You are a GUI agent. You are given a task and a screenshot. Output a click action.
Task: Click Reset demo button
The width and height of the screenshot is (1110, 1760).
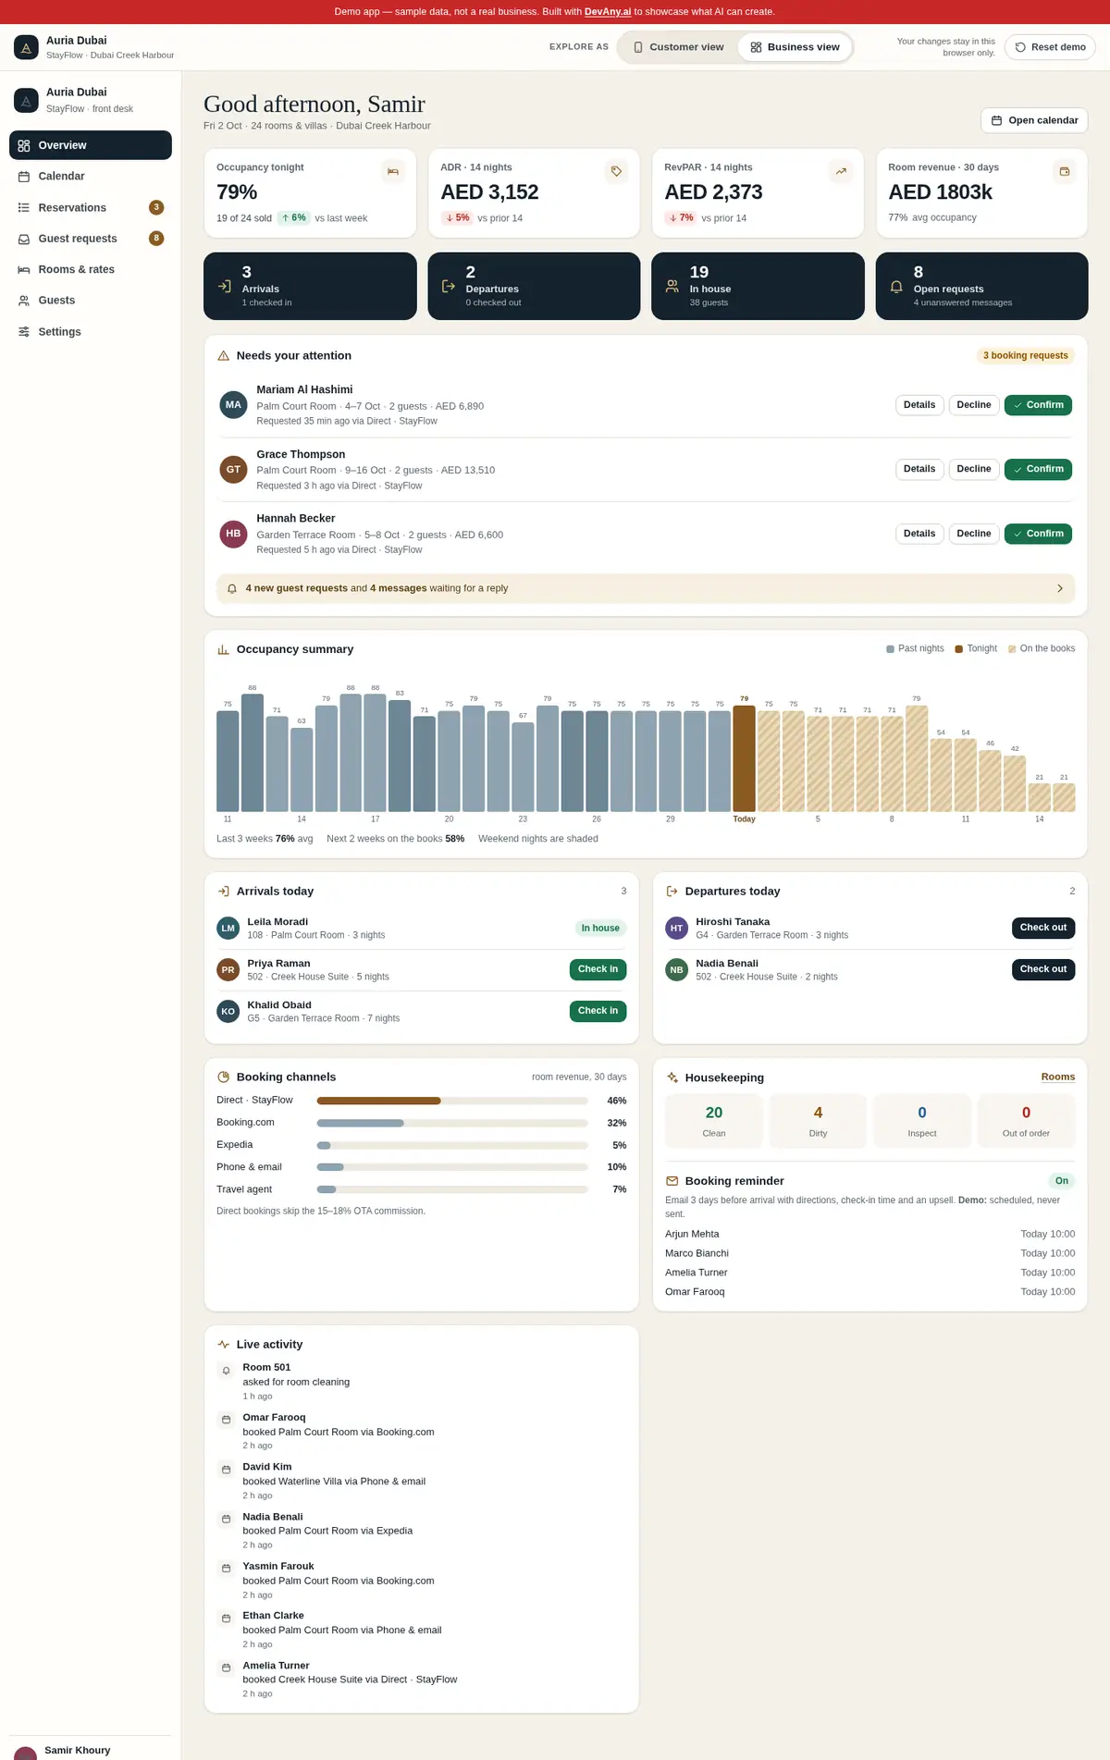1050,47
